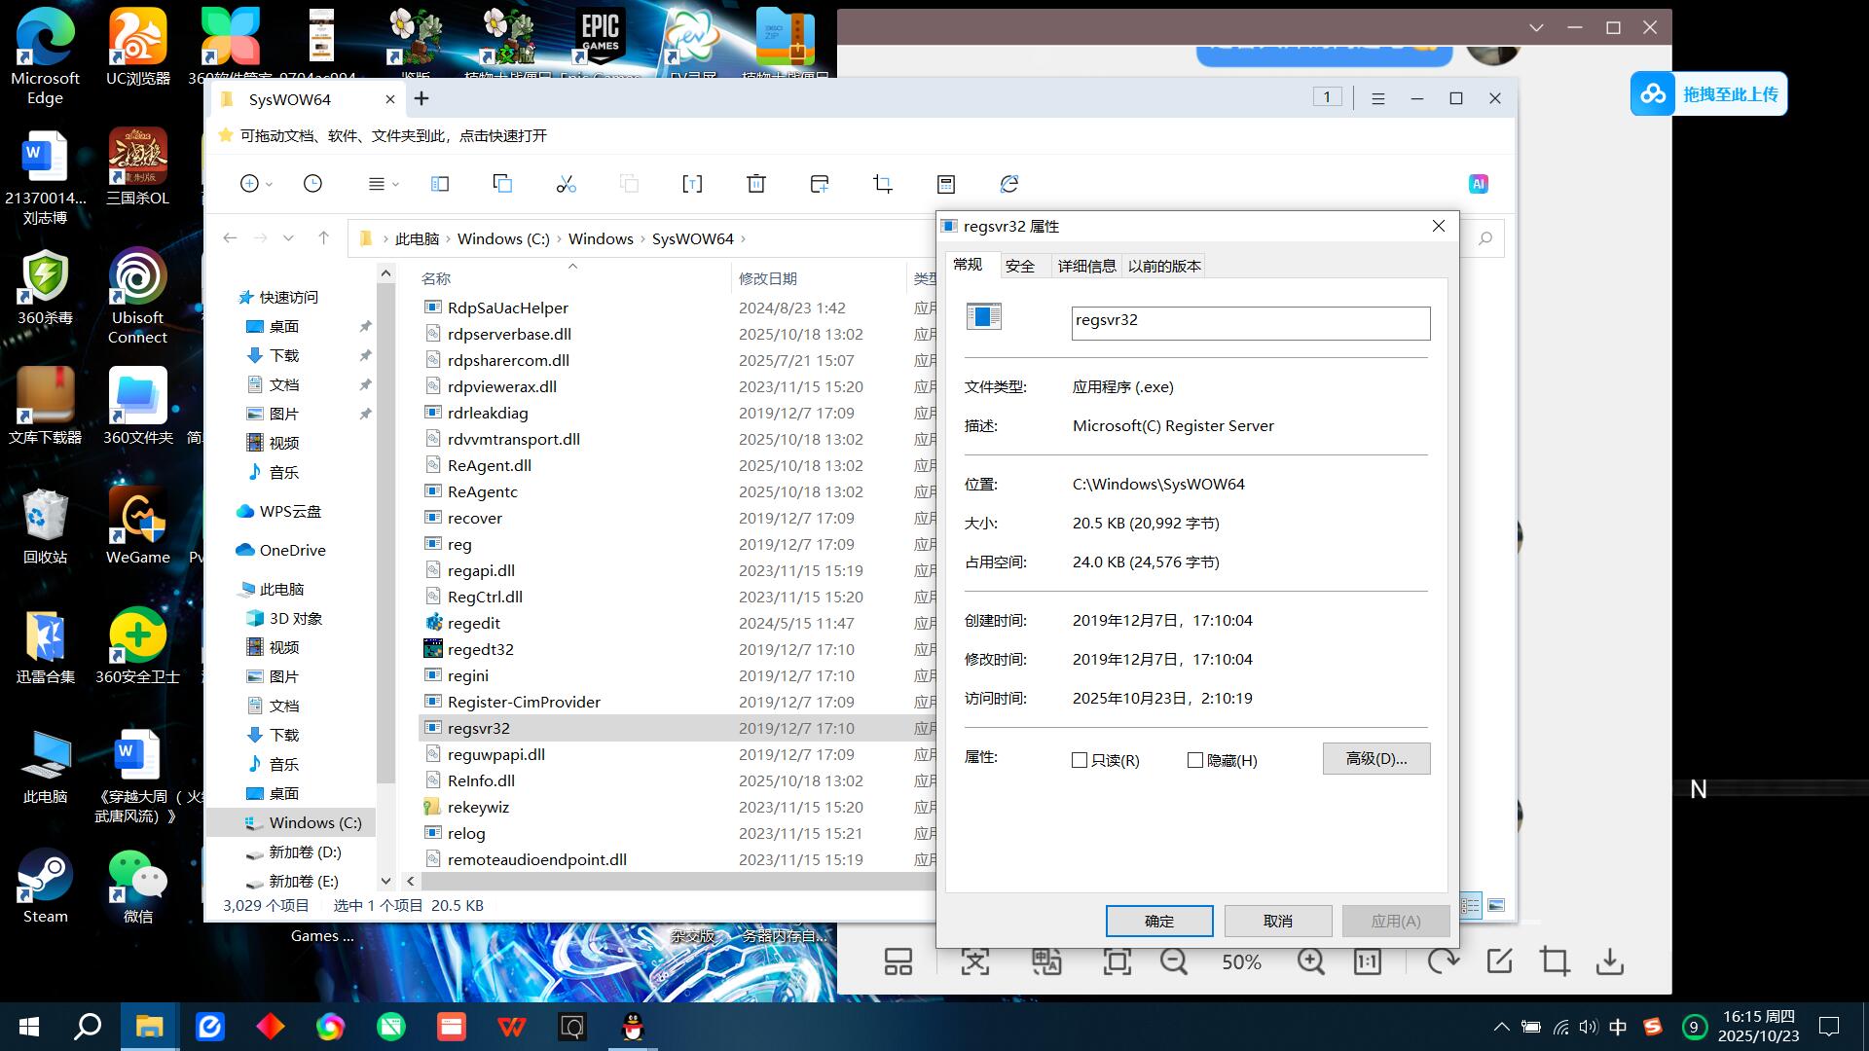Switch to the 详细信息 tab

point(1086,266)
